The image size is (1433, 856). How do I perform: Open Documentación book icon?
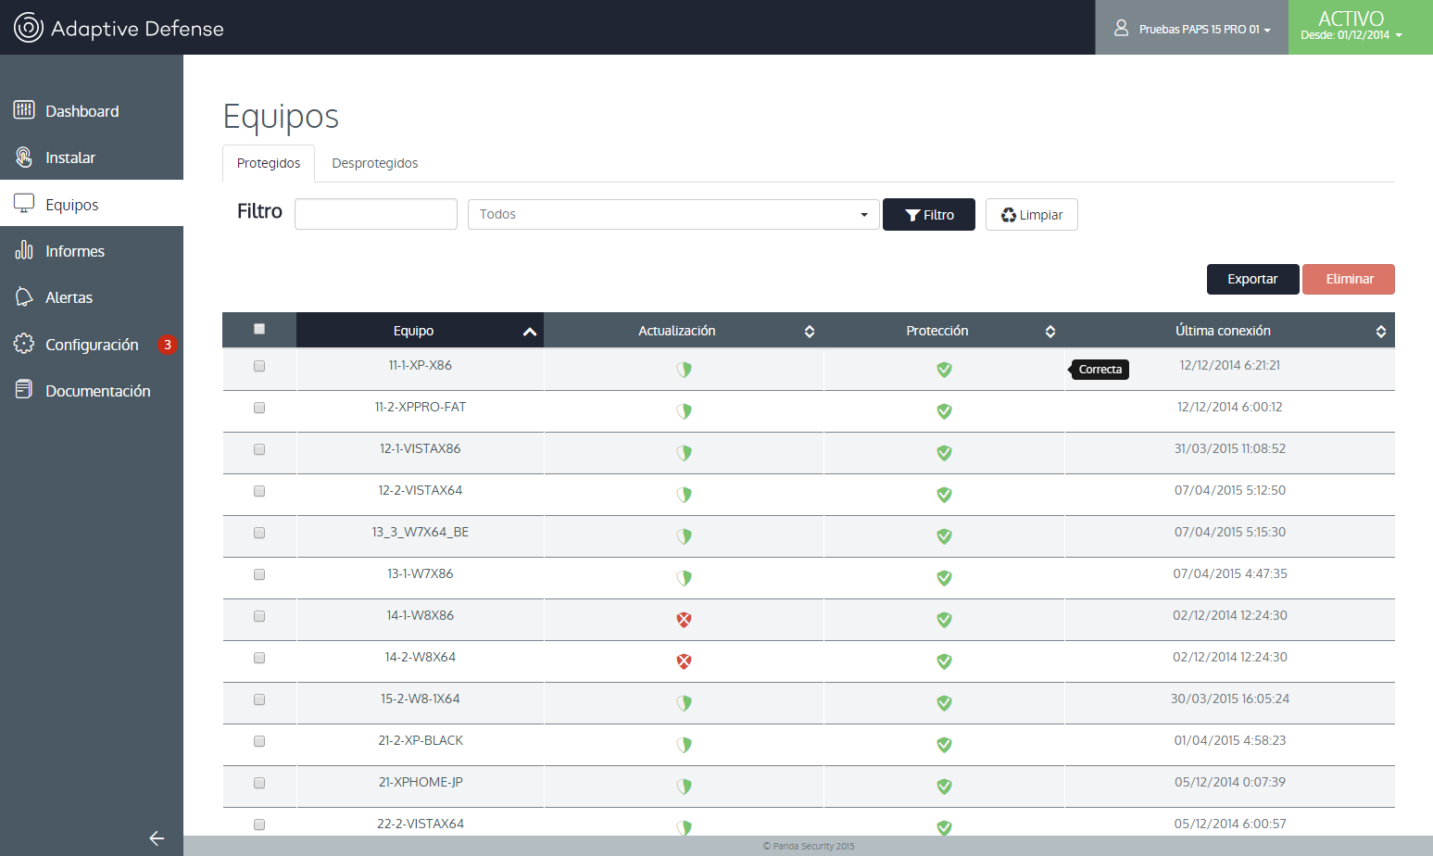tap(24, 390)
